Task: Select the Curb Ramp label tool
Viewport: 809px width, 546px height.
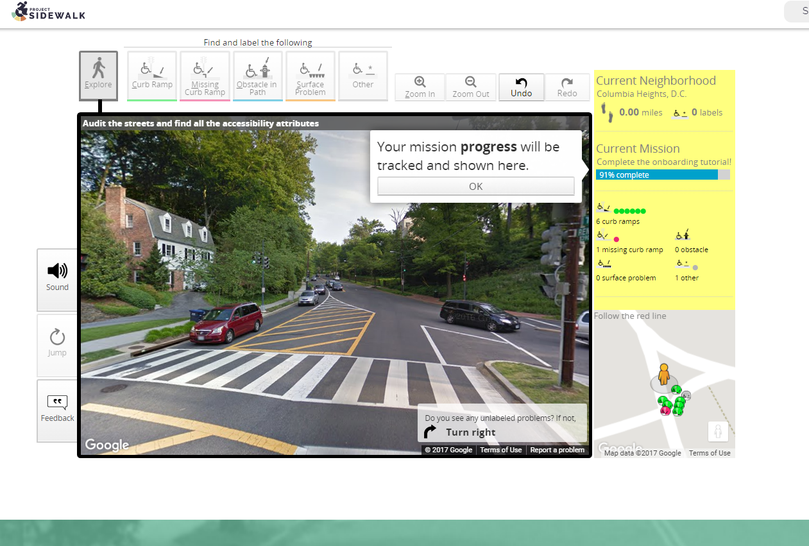Action: point(152,76)
